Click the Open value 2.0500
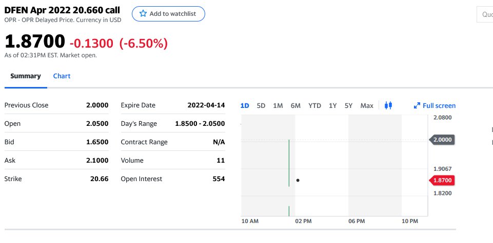The width and height of the screenshot is (493, 243). tap(97, 123)
